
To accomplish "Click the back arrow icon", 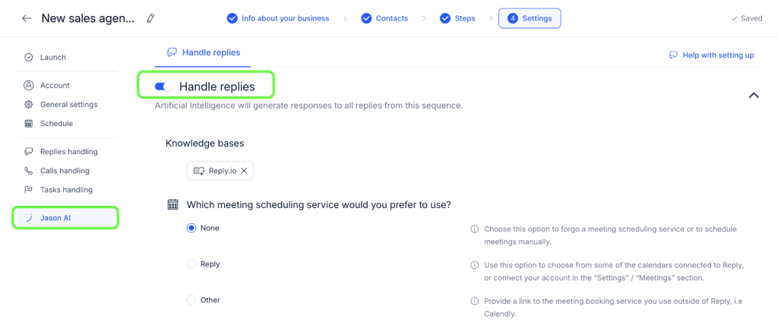I will pyautogui.click(x=27, y=18).
